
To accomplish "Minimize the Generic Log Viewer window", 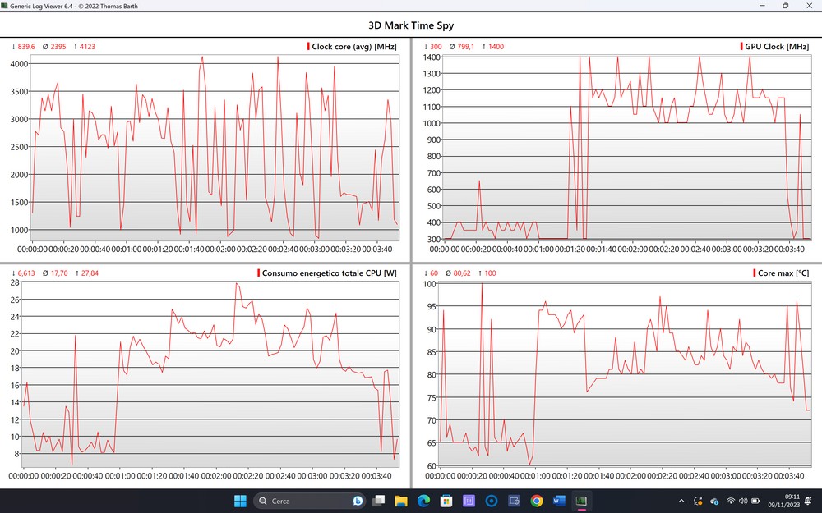I will click(x=761, y=6).
